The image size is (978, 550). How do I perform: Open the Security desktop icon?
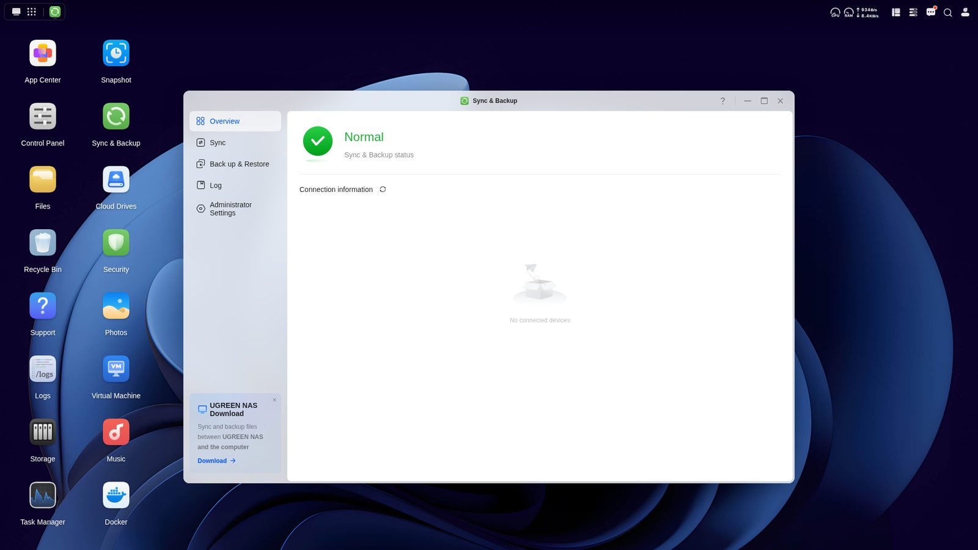click(116, 243)
